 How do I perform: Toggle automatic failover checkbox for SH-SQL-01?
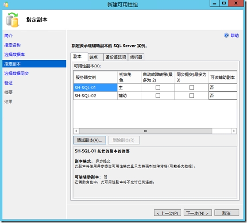click(x=158, y=88)
